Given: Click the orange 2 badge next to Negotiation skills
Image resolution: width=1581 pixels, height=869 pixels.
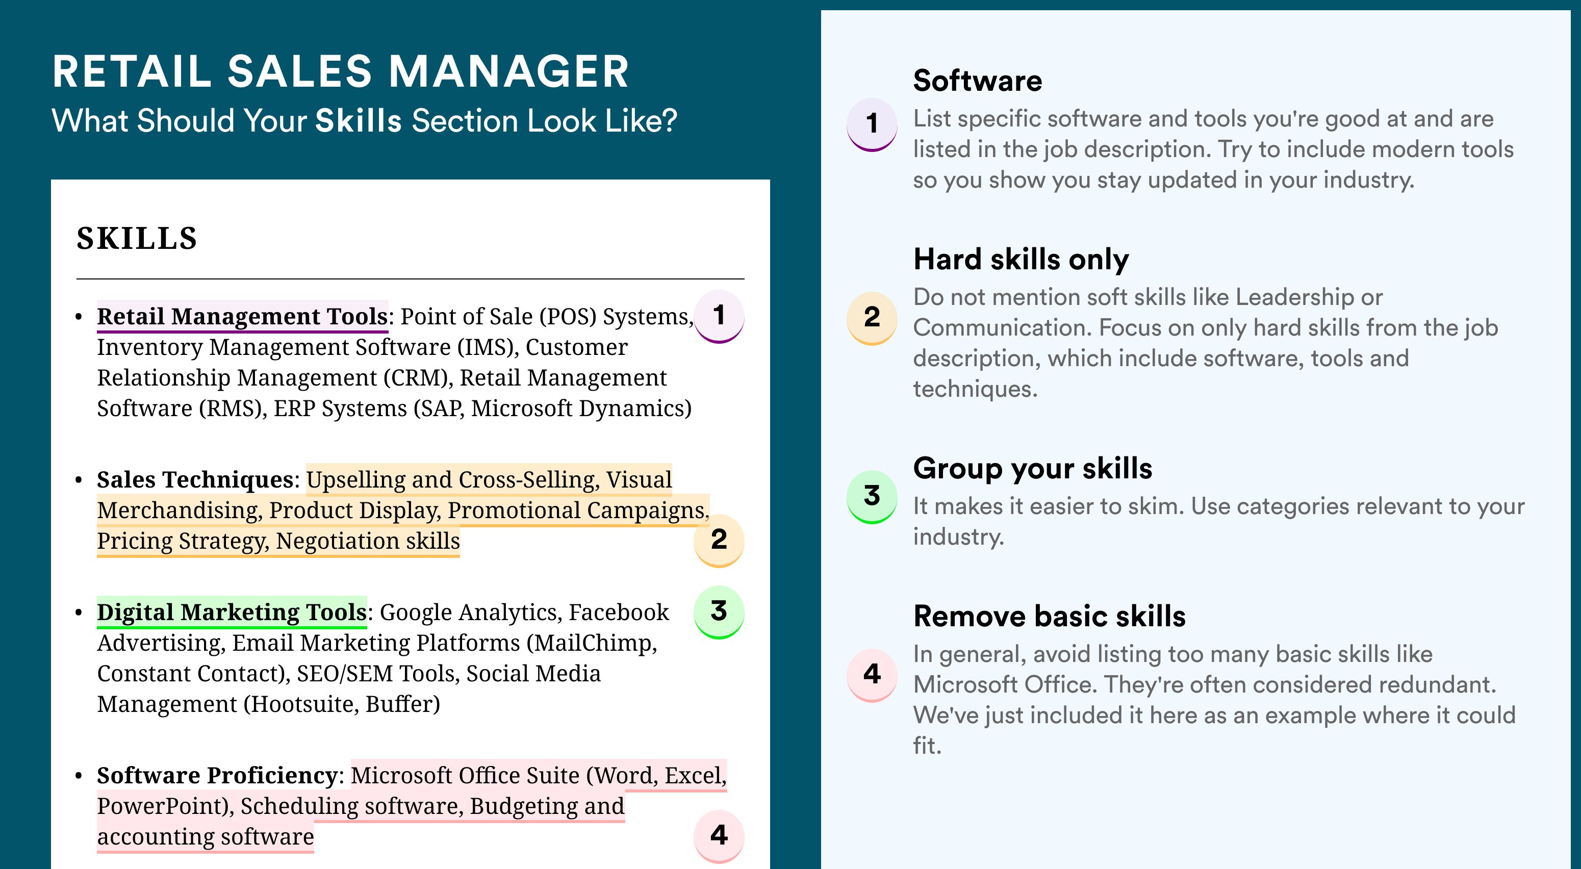Looking at the screenshot, I should (x=719, y=540).
